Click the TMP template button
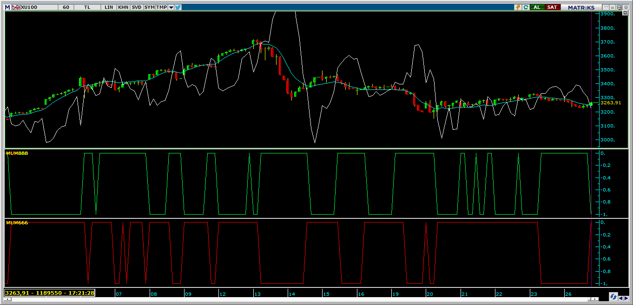Viewport: 633px width, 305px height. click(161, 7)
